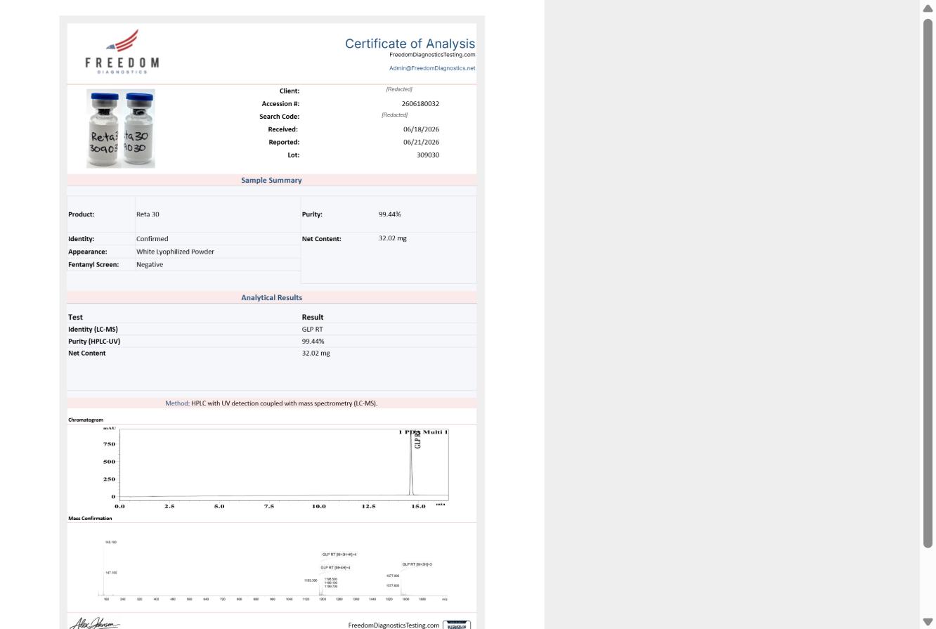Viewport: 936px width, 629px height.
Task: Click the Analytical Results heading
Action: click(x=271, y=297)
